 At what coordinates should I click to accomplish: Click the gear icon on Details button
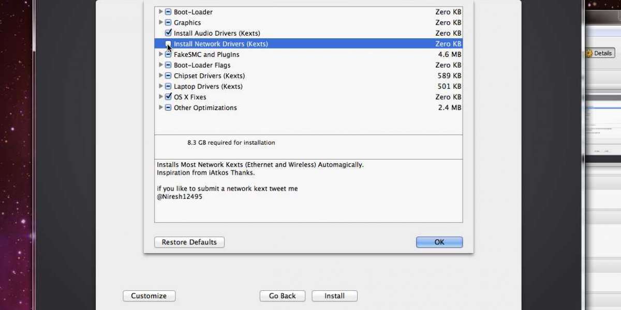tap(589, 53)
